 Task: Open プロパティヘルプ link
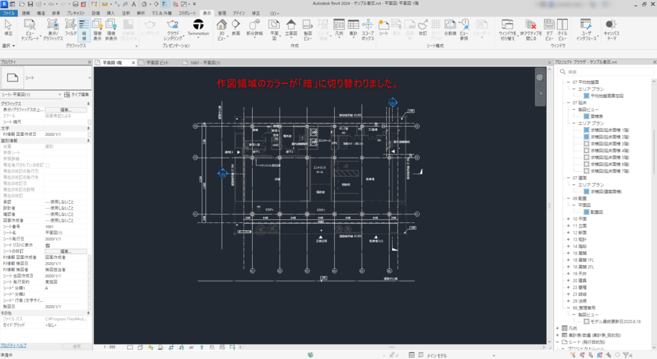click(x=13, y=346)
